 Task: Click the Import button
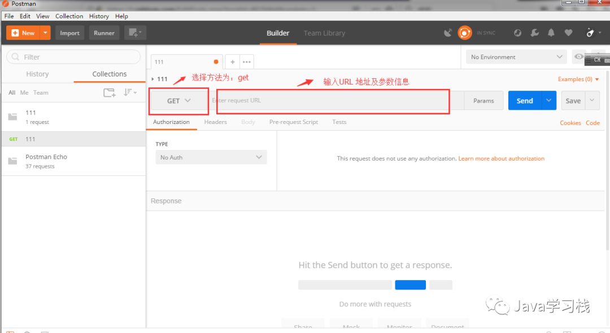click(x=69, y=33)
